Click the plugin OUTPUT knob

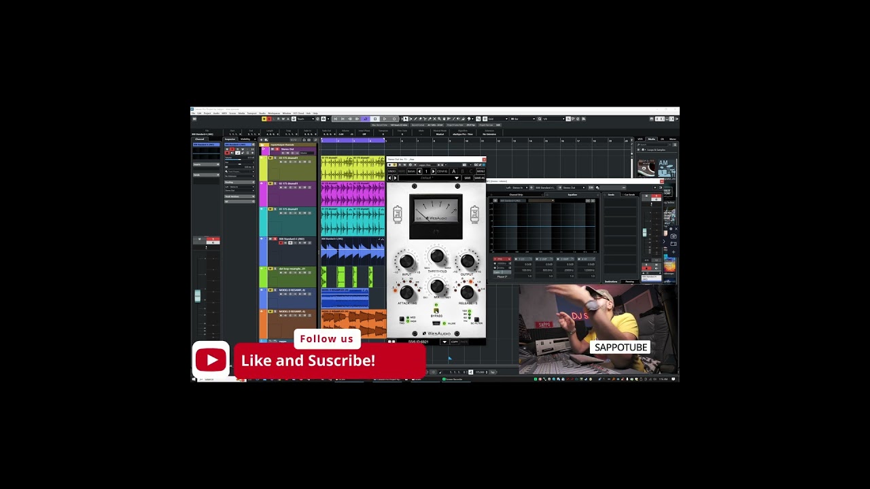pos(467,261)
